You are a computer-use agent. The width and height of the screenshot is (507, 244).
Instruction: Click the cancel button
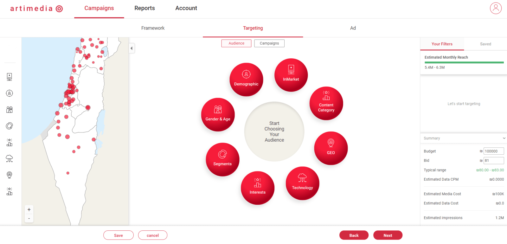pos(153,235)
